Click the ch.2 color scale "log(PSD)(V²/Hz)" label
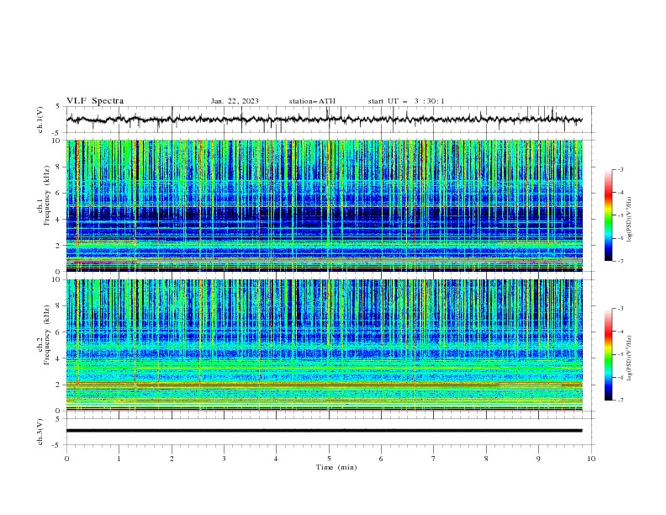 click(630, 358)
